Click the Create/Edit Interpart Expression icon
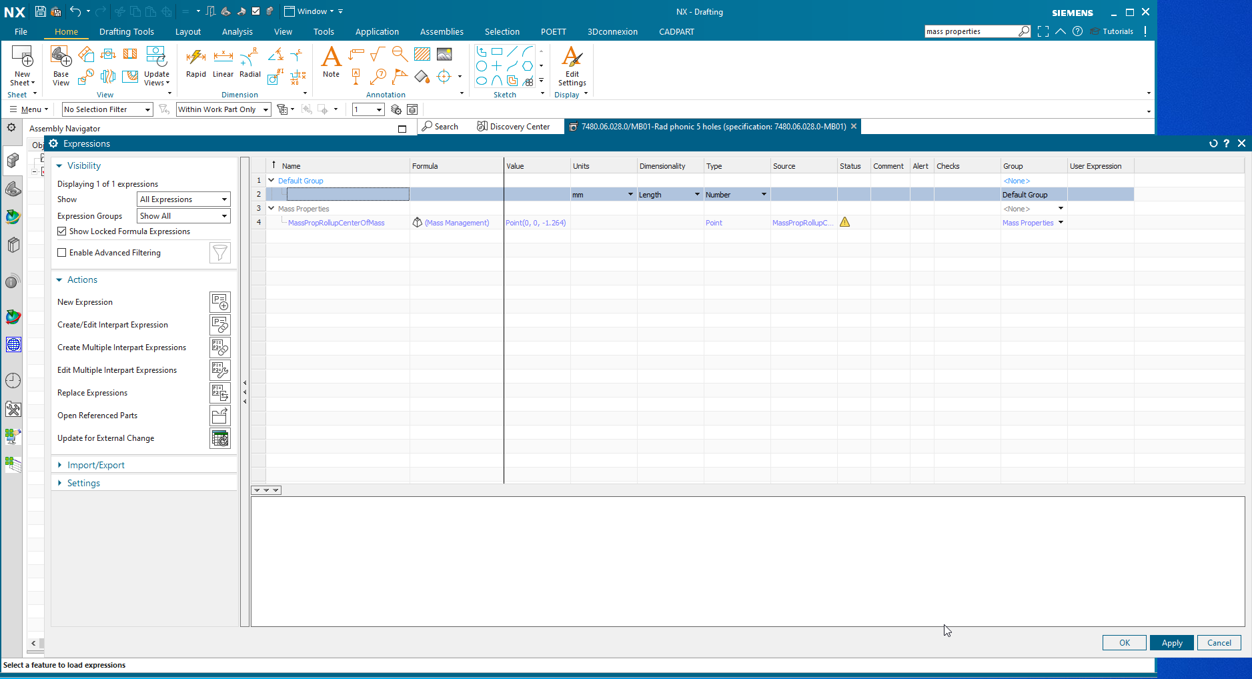This screenshot has height=679, width=1252. 220,325
